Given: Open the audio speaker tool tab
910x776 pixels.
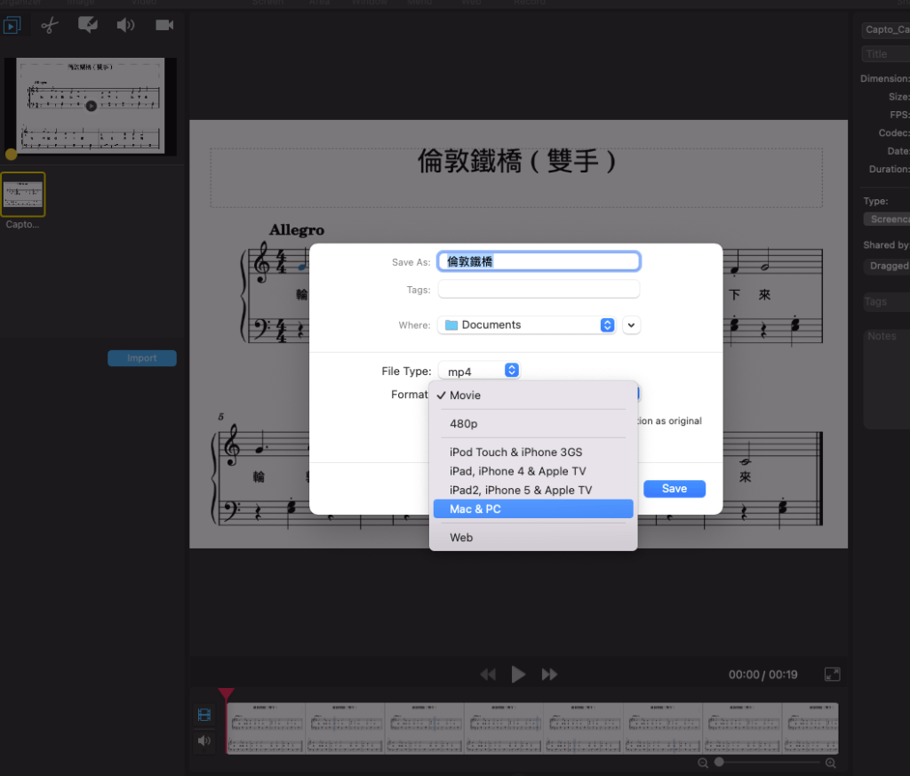Looking at the screenshot, I should [x=126, y=25].
